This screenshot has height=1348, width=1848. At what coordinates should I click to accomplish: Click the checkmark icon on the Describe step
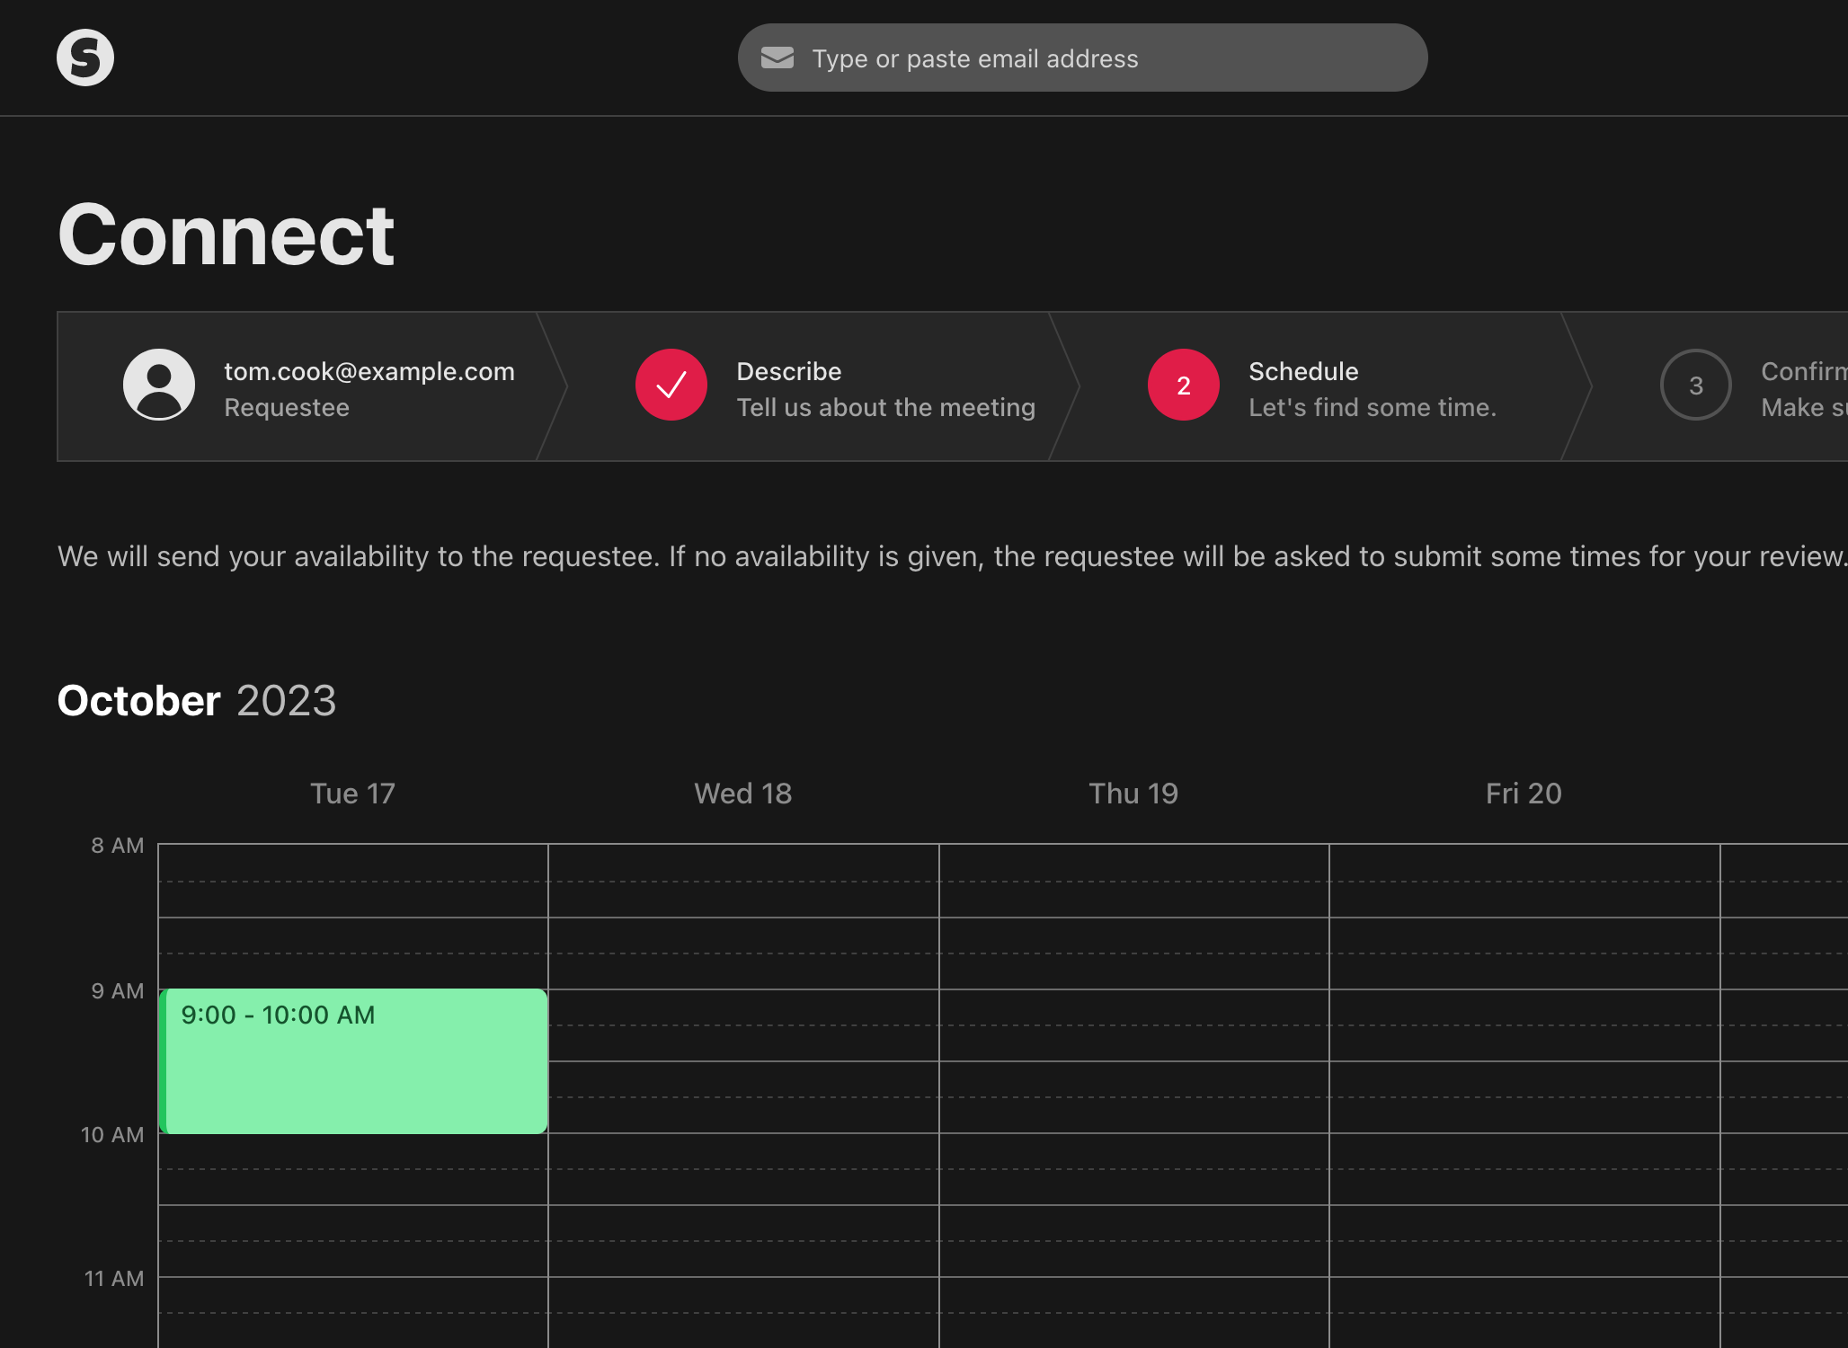tap(671, 385)
